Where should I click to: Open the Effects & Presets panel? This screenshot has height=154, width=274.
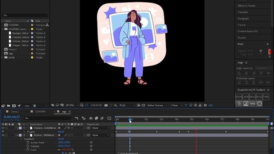click(247, 6)
